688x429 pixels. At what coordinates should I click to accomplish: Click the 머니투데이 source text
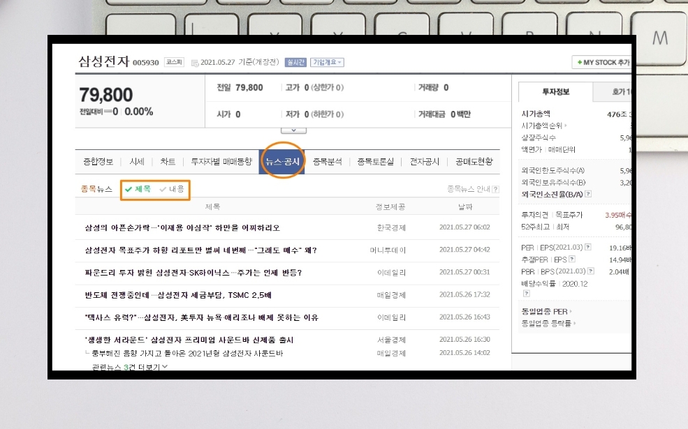(x=388, y=250)
